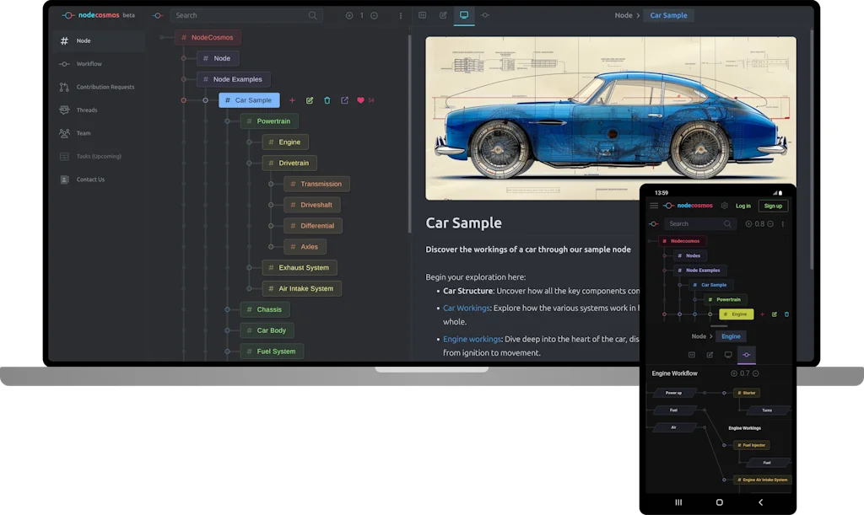Tap the hamburger menu icon on the phone
Viewport: 864px width, 515px height.
654,206
